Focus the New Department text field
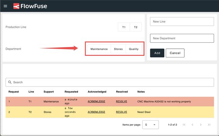 click(x=182, y=38)
